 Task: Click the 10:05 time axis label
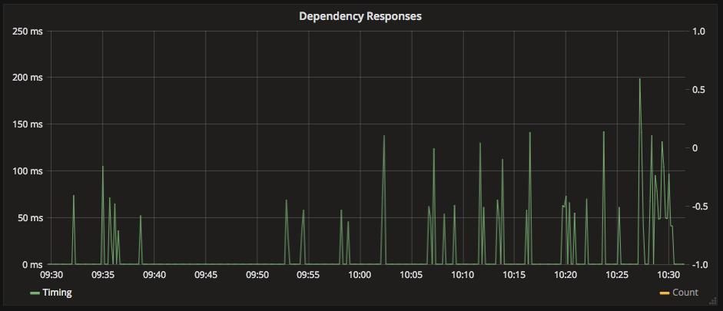point(411,276)
